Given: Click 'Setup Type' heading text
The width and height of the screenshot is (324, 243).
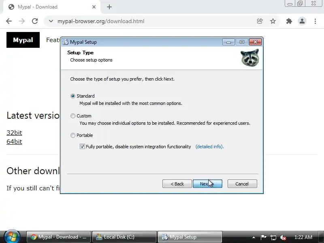Looking at the screenshot, I should [80, 53].
